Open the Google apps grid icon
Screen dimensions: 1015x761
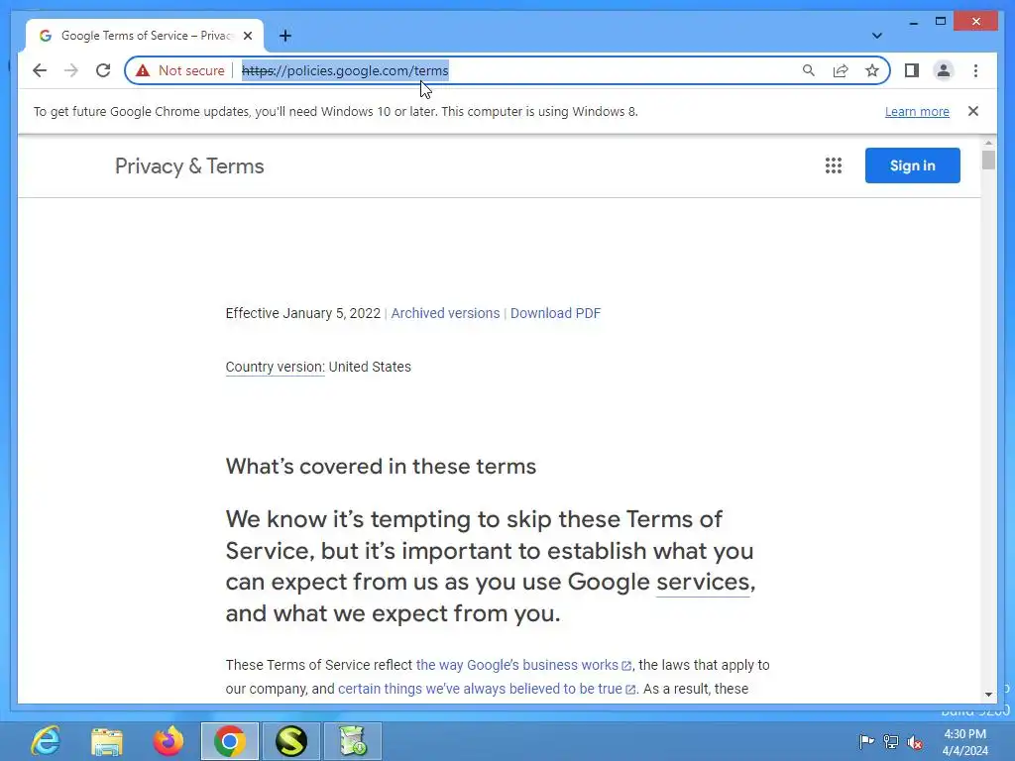(x=833, y=165)
